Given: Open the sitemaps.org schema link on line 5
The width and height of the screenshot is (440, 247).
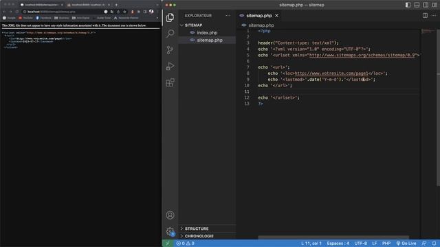Looking at the screenshot, I should tap(362, 55).
